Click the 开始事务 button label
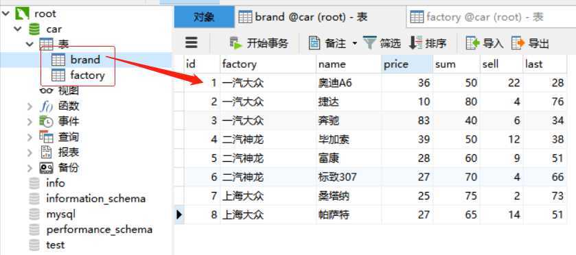 [268, 44]
